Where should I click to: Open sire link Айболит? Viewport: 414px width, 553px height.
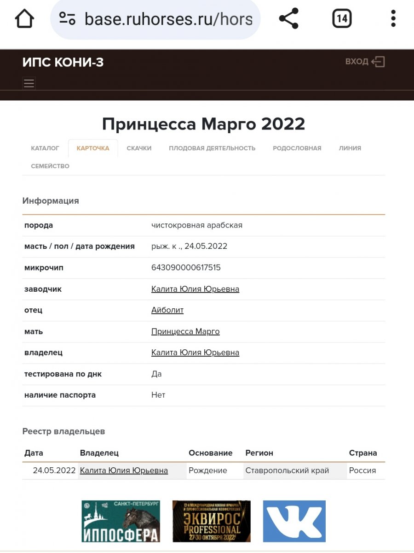(167, 311)
